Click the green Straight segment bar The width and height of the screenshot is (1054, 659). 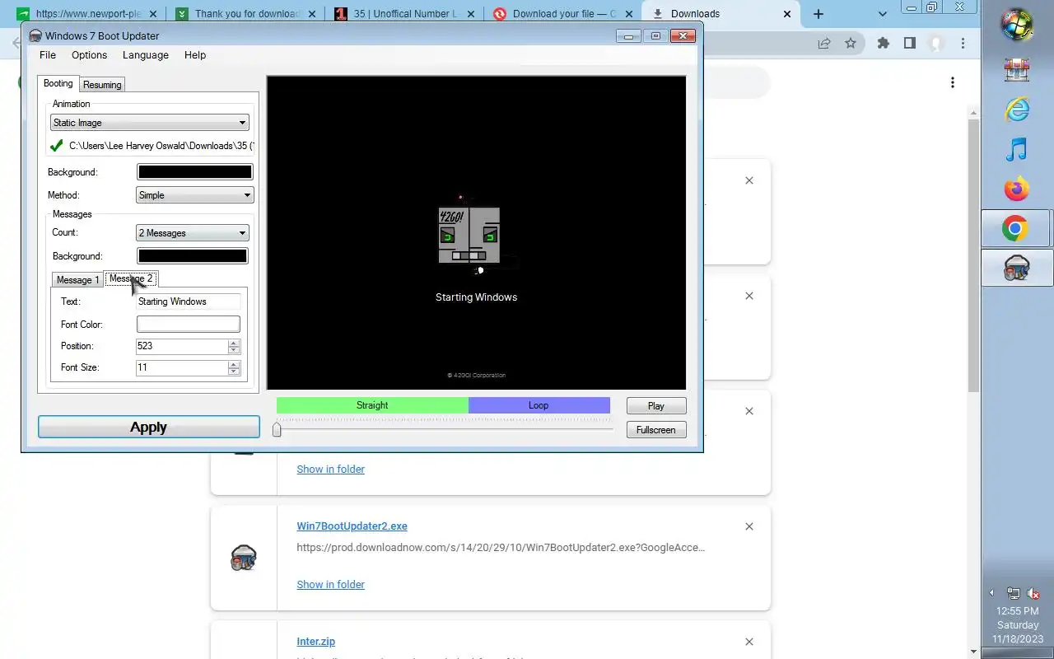click(x=372, y=405)
